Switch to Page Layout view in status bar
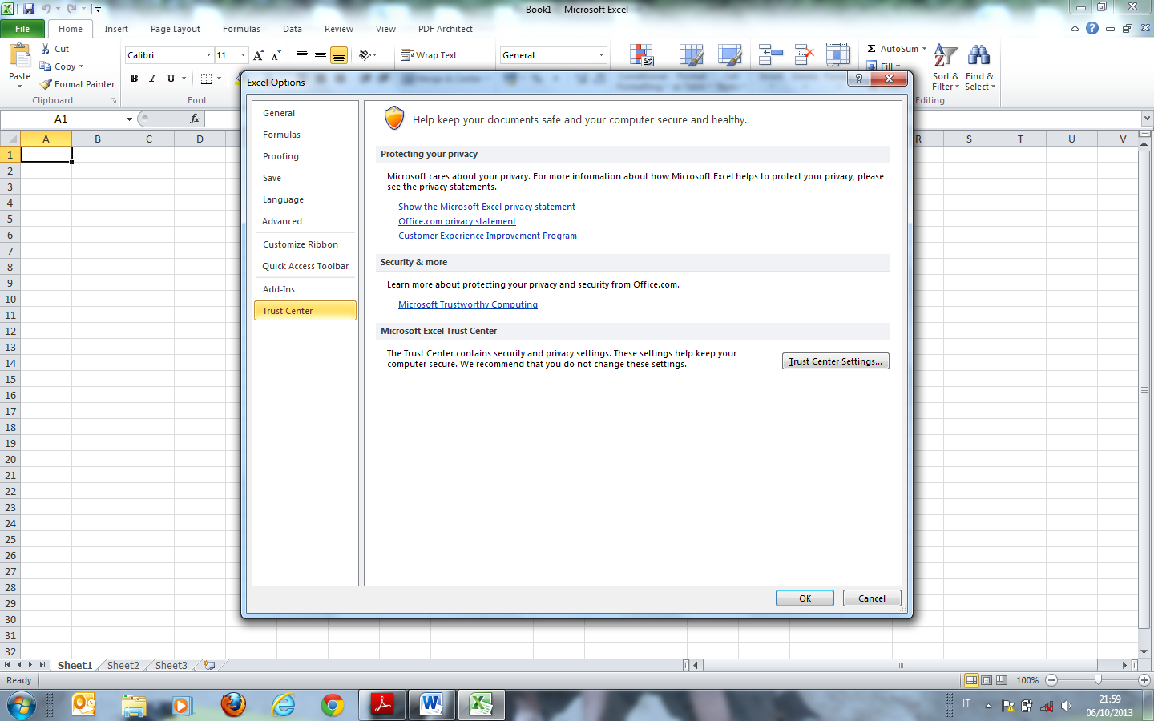This screenshot has width=1154, height=721. point(987,680)
